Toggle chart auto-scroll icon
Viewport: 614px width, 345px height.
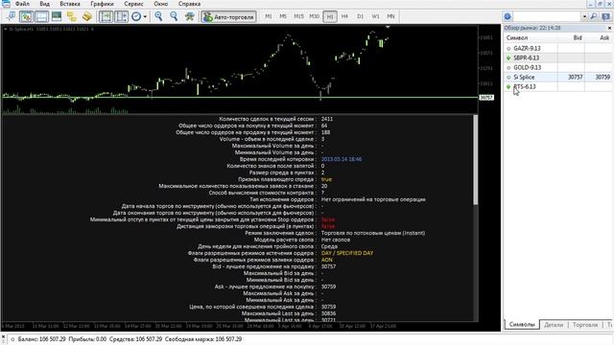[x=106, y=16]
